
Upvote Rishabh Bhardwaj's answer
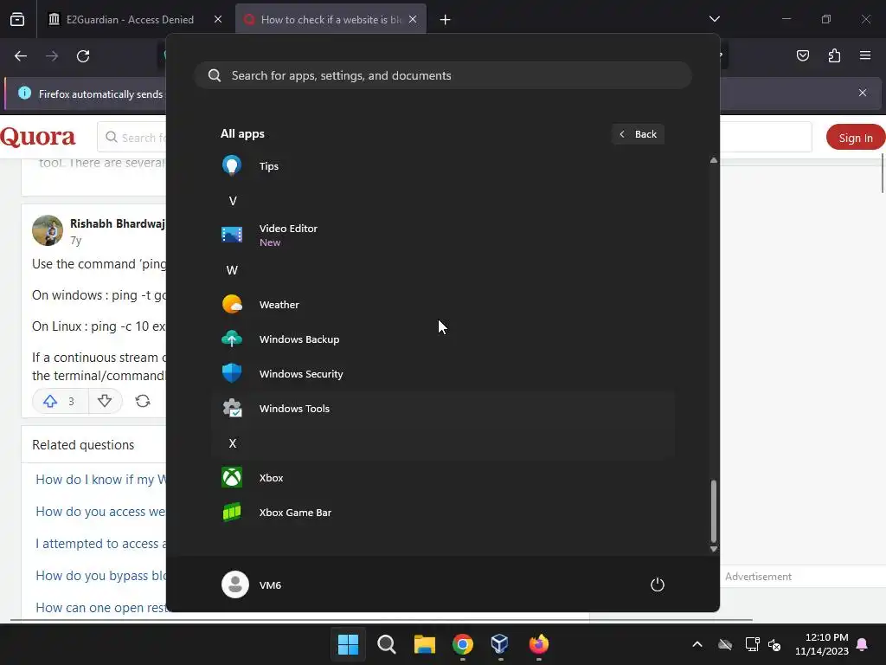[60, 401]
